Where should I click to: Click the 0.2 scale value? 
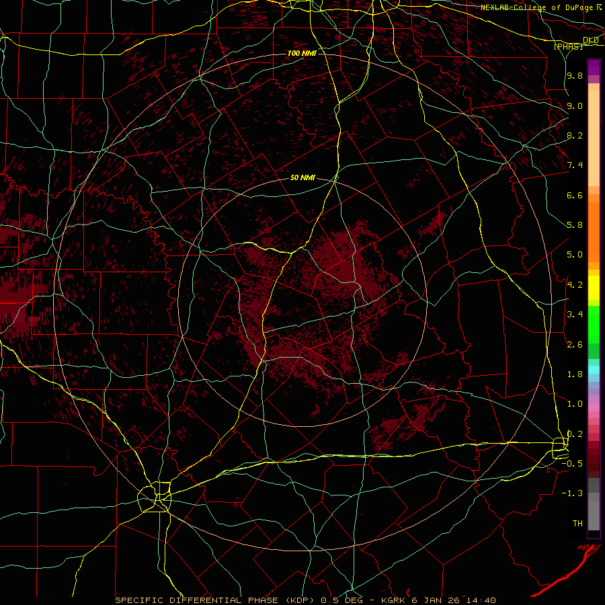pyautogui.click(x=575, y=434)
